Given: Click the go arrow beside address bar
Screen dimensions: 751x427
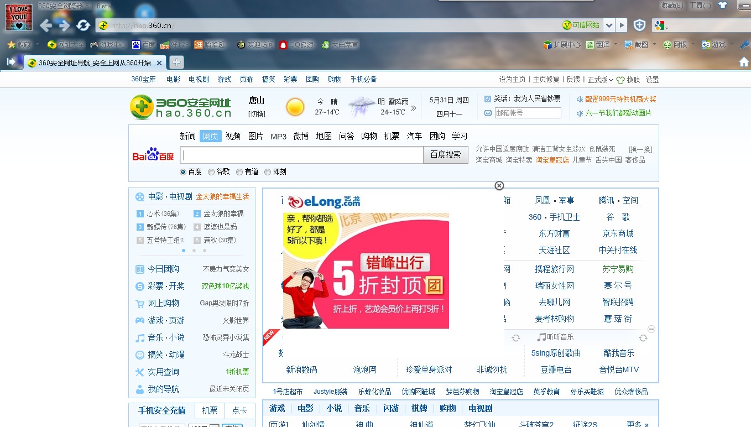Looking at the screenshot, I should [x=622, y=25].
